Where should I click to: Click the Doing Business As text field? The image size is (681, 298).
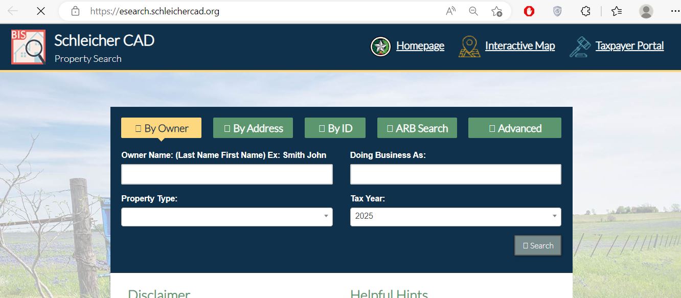click(x=455, y=174)
